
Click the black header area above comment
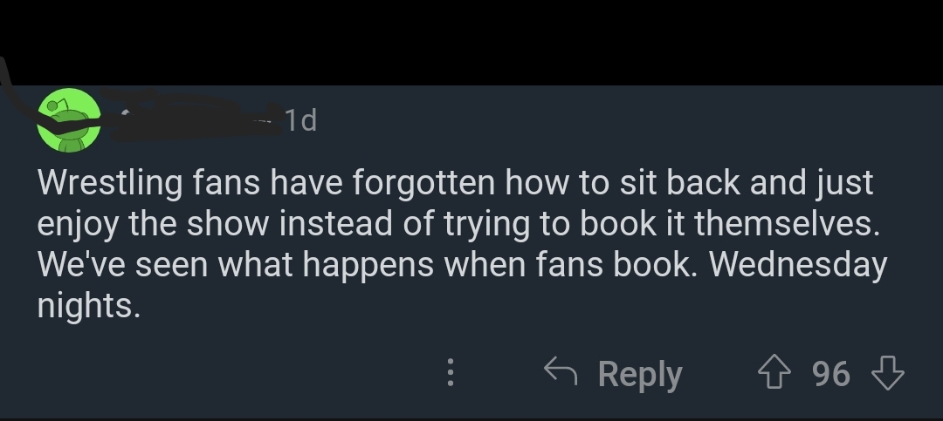coord(471,42)
